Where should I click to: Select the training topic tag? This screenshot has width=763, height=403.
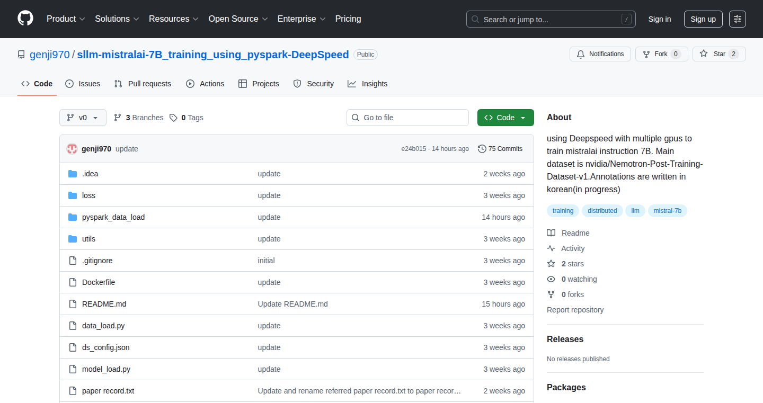563,211
